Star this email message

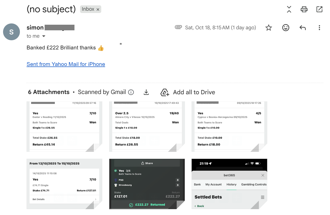coord(269,28)
